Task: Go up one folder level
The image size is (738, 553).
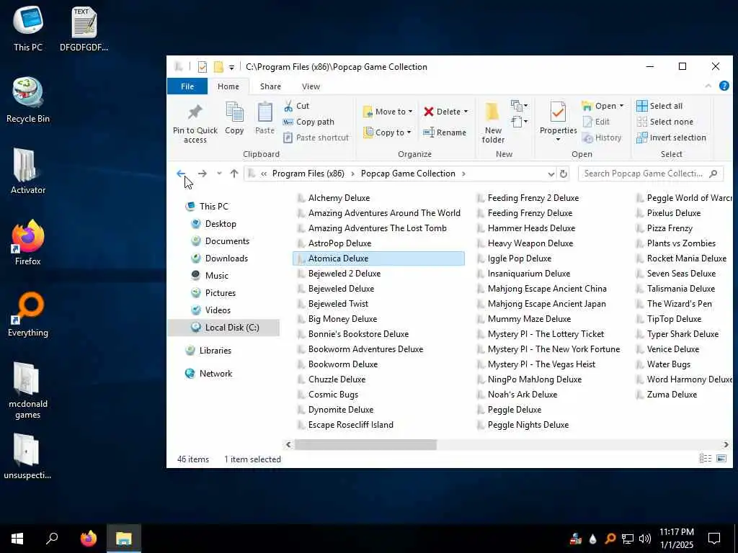Action: coord(234,174)
